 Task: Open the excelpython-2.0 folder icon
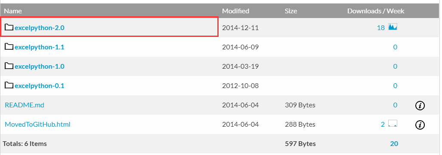pyautogui.click(x=9, y=27)
